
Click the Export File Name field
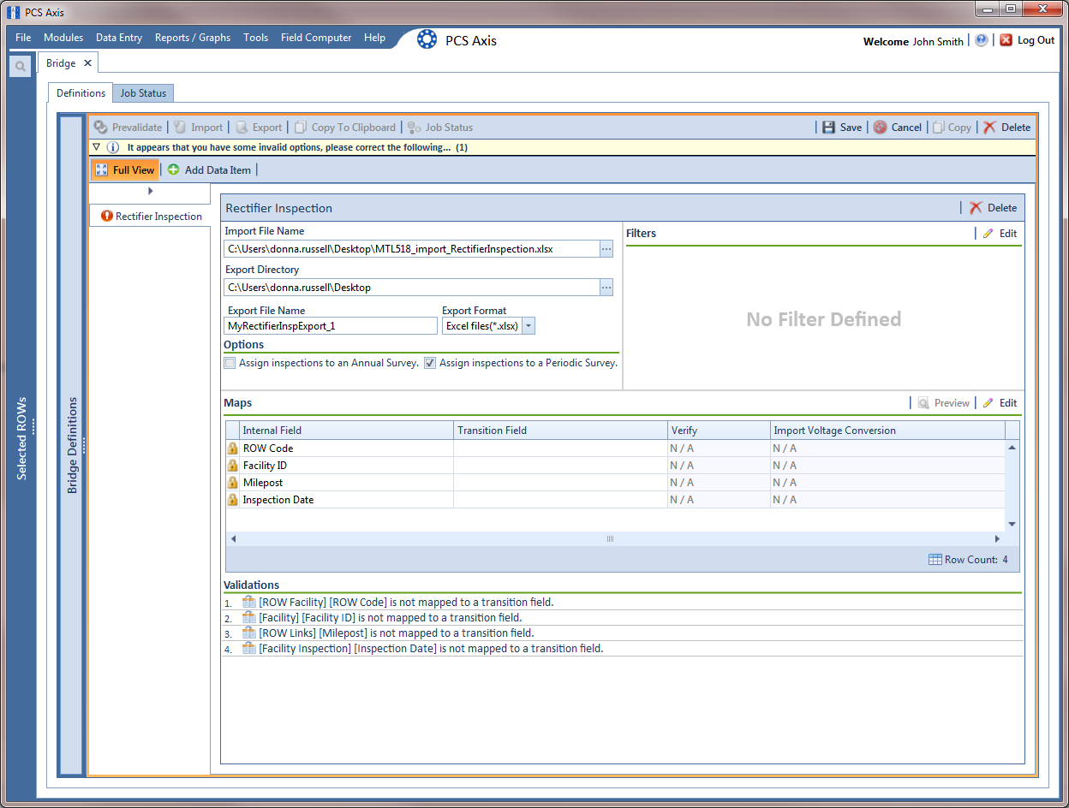331,326
